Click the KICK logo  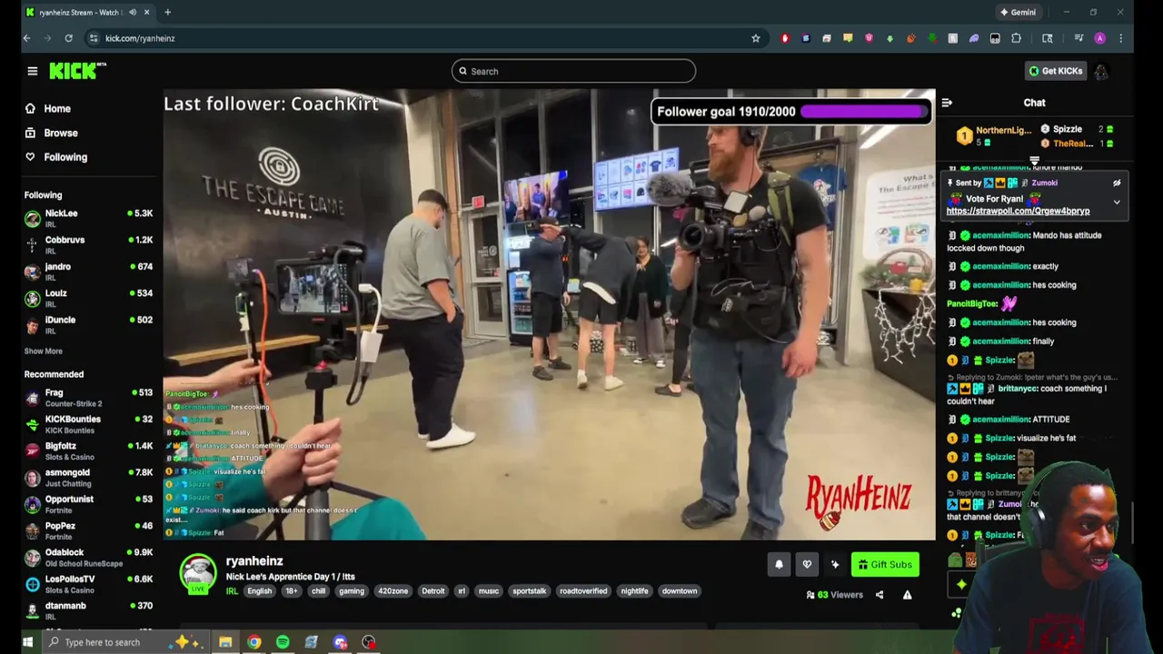[77, 71]
